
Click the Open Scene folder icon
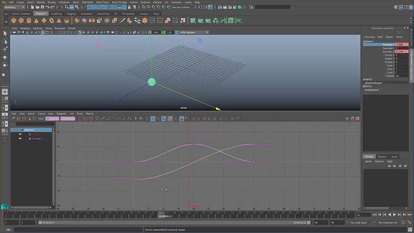38,7
